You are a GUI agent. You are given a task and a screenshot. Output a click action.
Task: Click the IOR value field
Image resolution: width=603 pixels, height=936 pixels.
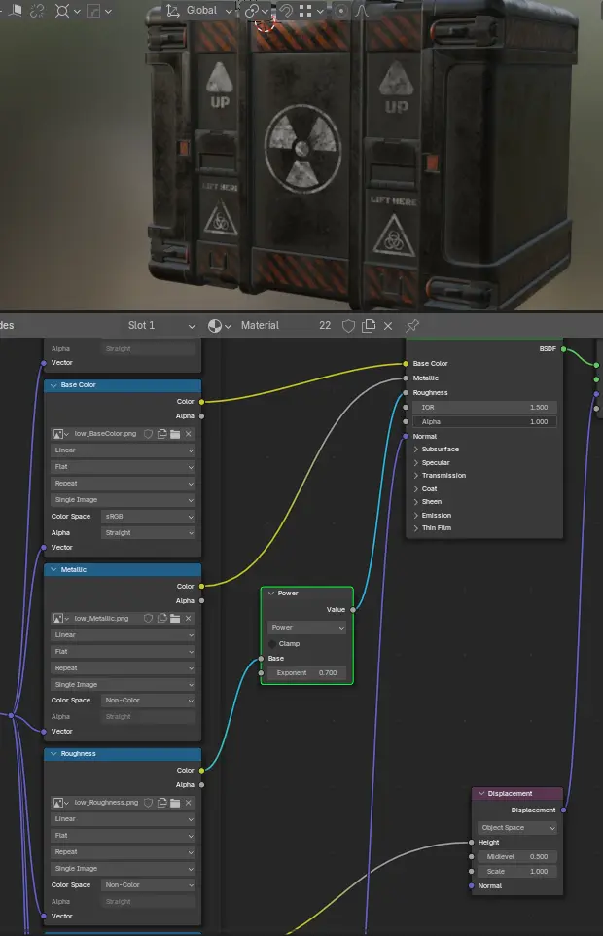484,408
